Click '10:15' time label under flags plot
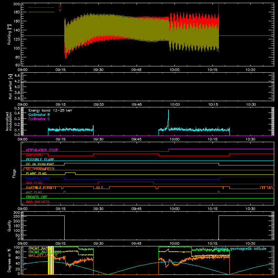 tap(212, 209)
